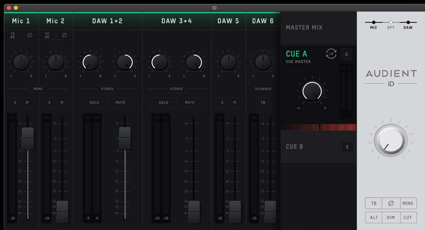
Task: Click the Mic 1 channel name label
Action: point(21,21)
